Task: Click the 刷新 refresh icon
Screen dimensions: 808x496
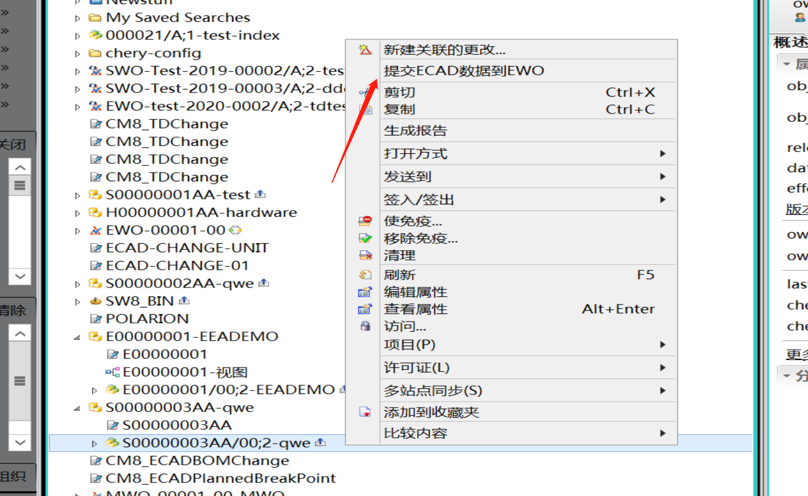Action: coord(365,274)
